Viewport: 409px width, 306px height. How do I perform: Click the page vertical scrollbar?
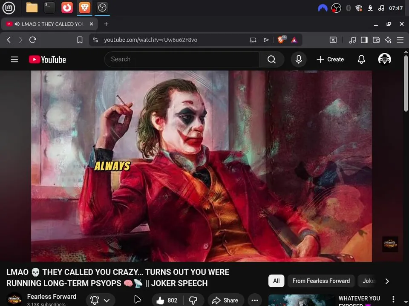click(x=406, y=83)
